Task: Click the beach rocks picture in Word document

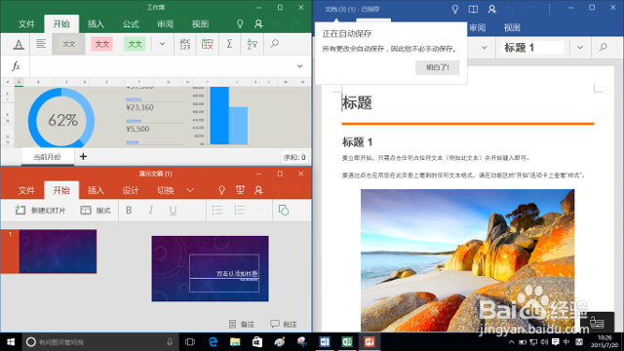Action: point(468,260)
